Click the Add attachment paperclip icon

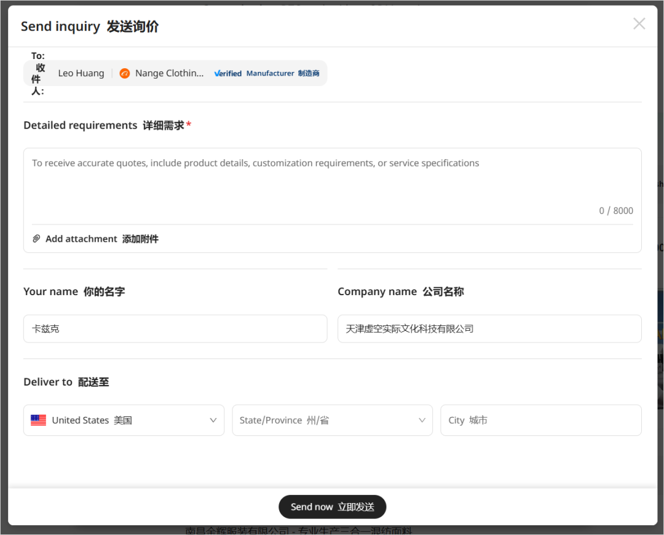[36, 239]
